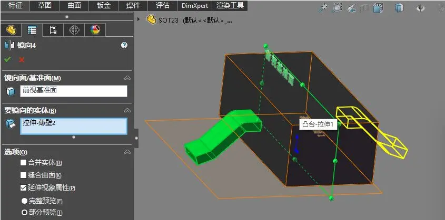The width and height of the screenshot is (445, 220).
Task: Uncheck the 延伸视象属性 option
Action: 24,187
